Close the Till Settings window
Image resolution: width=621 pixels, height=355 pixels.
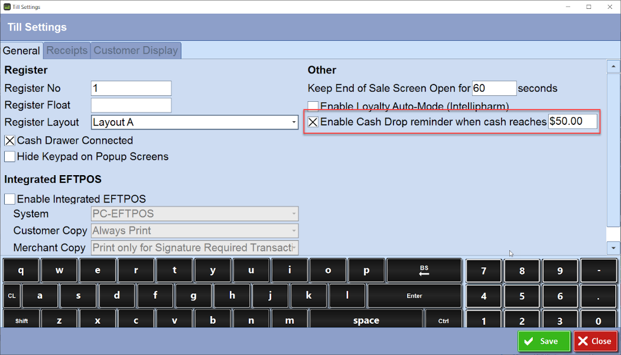[595, 341]
